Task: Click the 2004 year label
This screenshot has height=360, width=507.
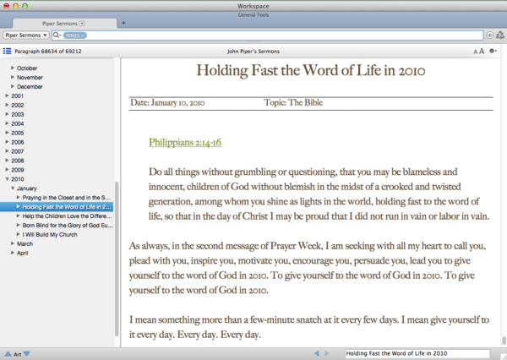Action: (x=18, y=123)
